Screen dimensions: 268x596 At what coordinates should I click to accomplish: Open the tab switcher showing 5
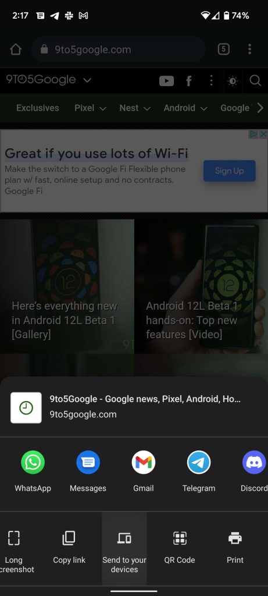click(224, 49)
